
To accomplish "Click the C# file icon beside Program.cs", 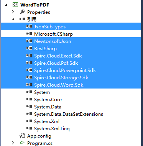I will (x=22, y=143).
